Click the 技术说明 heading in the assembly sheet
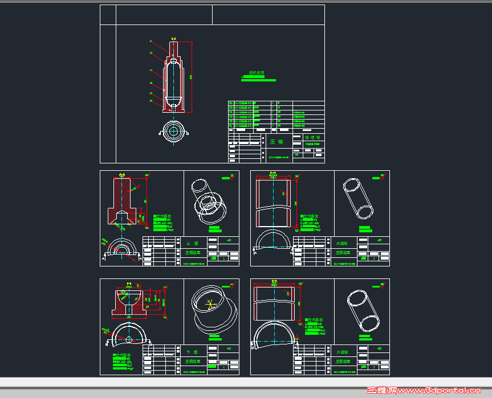Image resolution: width=492 pixels, height=398 pixels. 257,73
